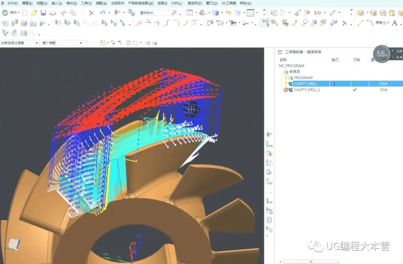Open the GC Toolkit menu
Viewport: 403px width, 264px height.
[228, 3]
